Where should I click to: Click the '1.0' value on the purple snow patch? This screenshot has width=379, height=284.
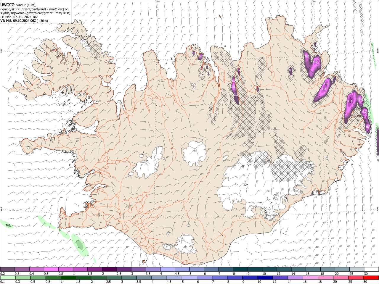point(315,62)
